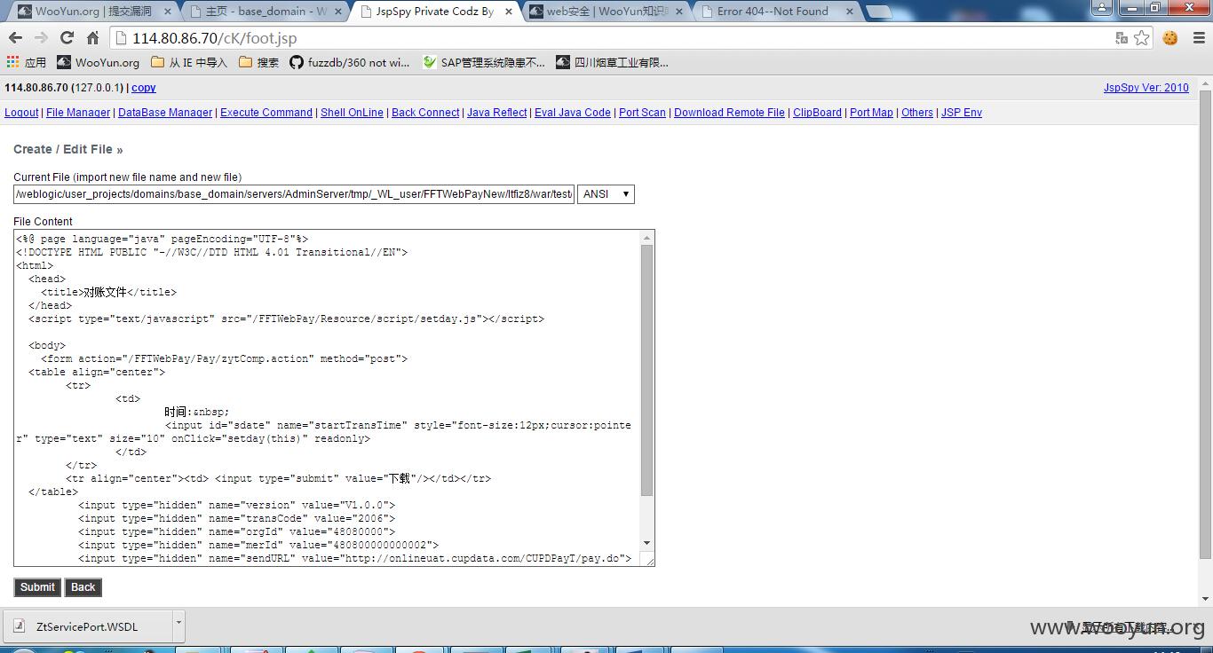Open the ANSI encoding dropdown

pyautogui.click(x=606, y=194)
